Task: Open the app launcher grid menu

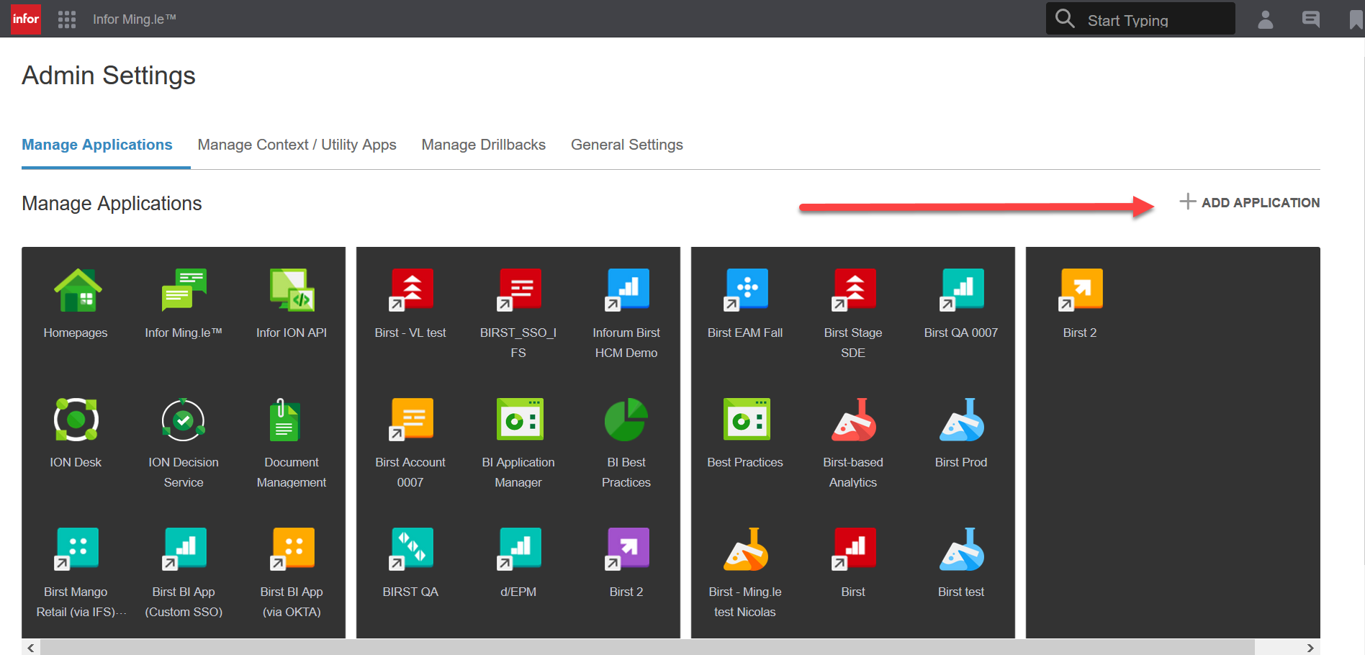Action: click(x=67, y=19)
